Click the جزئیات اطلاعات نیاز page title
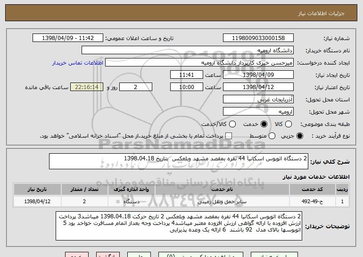363x257 pixels. (321, 13)
